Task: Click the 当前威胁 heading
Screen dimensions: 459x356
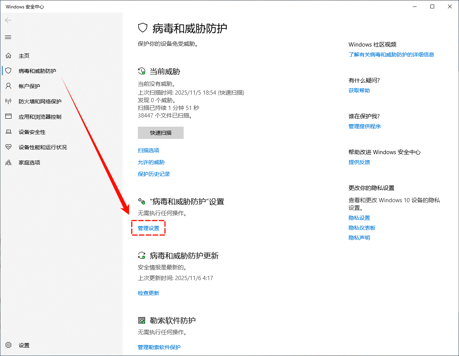Action: (165, 71)
